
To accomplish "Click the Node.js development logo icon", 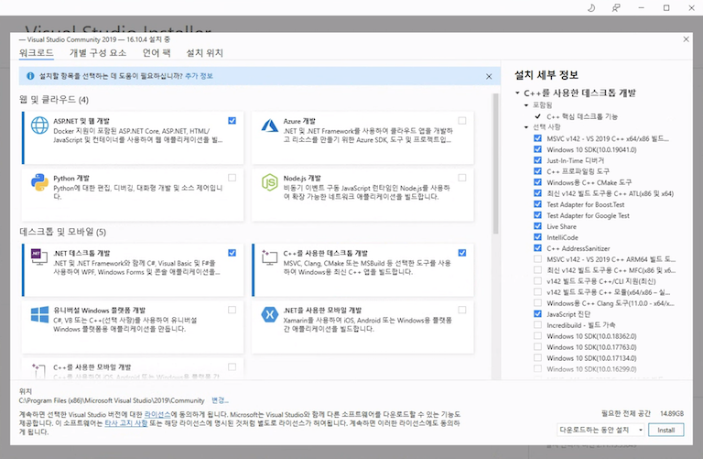I will click(x=270, y=182).
